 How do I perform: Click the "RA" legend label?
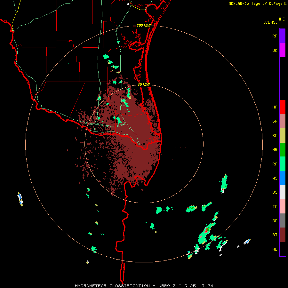tap(275, 164)
